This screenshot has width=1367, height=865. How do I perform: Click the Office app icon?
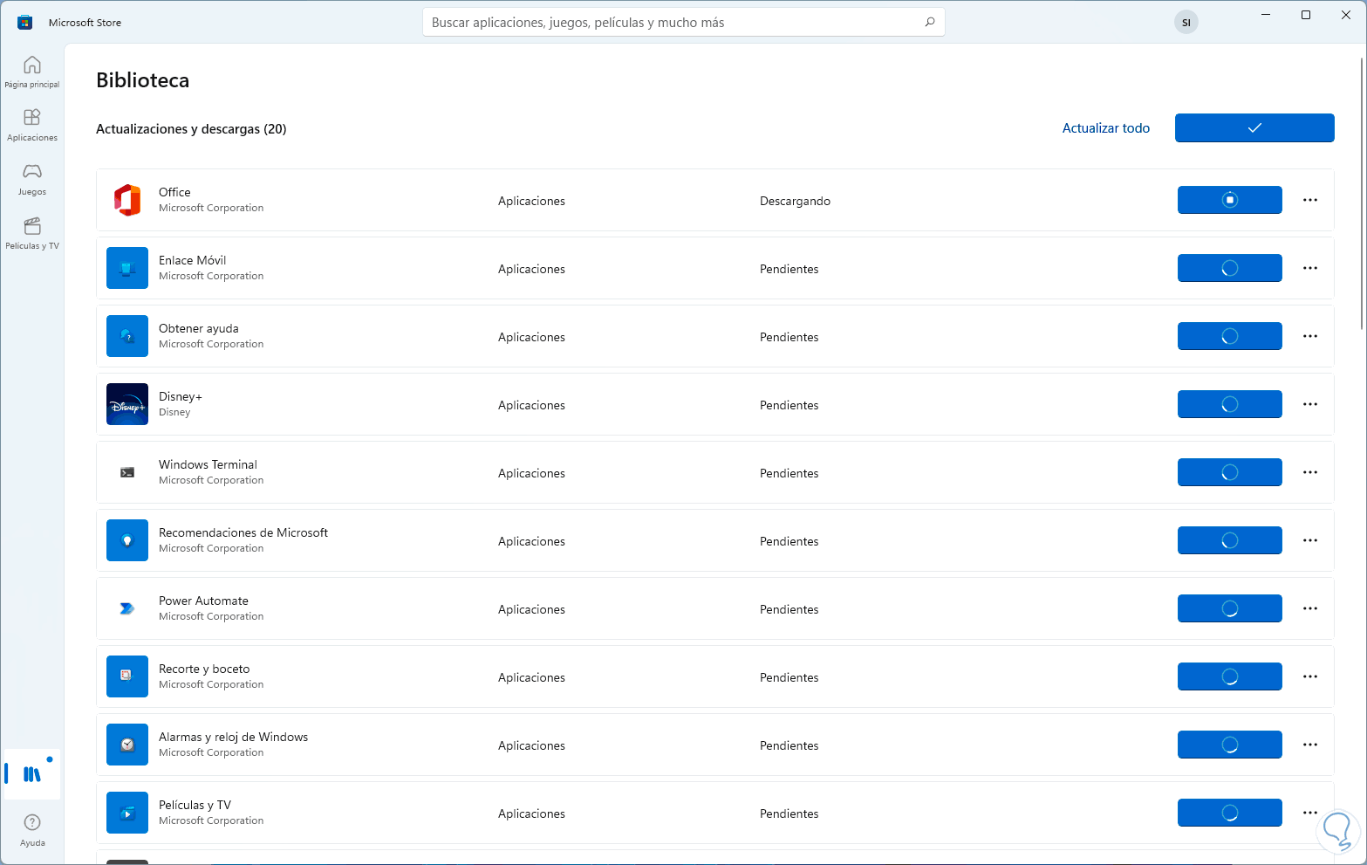[127, 200]
